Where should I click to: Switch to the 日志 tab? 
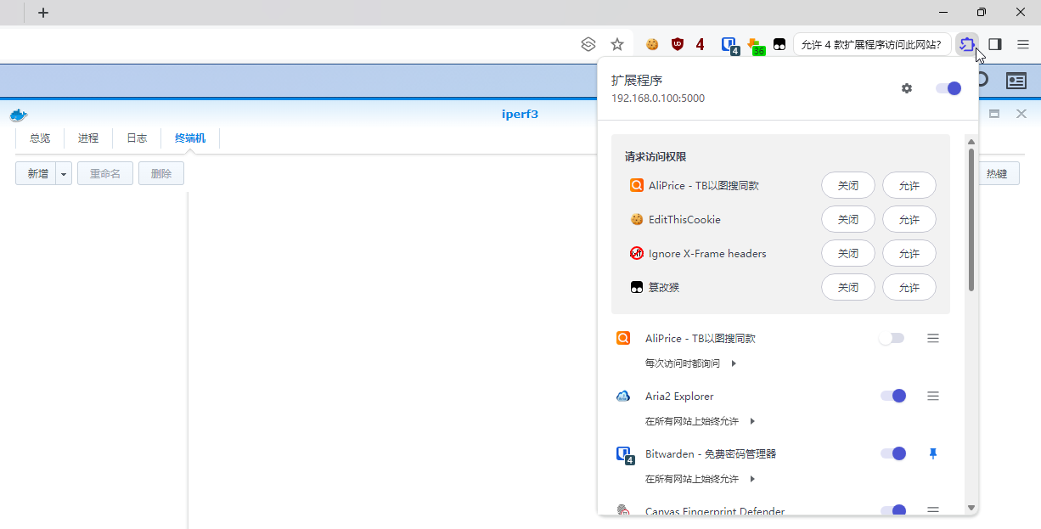pyautogui.click(x=137, y=138)
